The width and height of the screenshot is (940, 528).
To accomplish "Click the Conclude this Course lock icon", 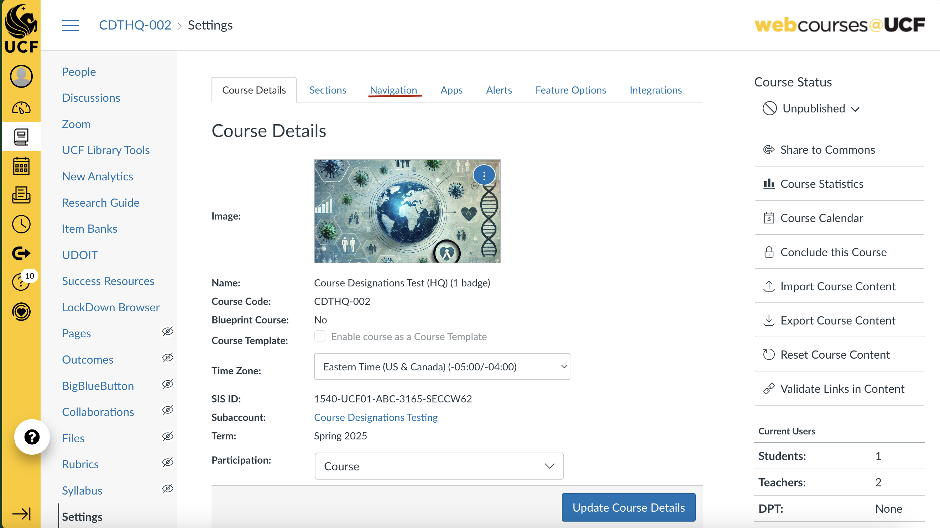I will (x=769, y=252).
